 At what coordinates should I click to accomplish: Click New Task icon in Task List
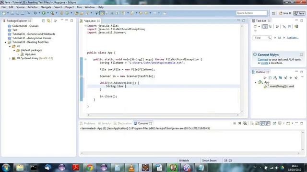click(255, 27)
